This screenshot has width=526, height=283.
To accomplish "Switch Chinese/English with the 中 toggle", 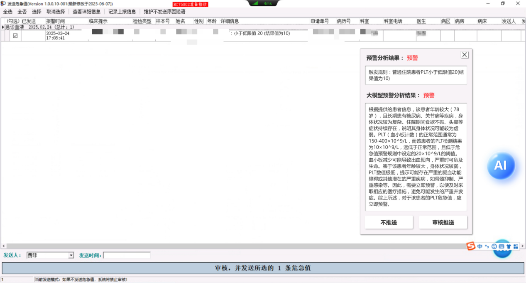I will click(x=480, y=246).
